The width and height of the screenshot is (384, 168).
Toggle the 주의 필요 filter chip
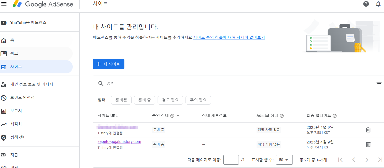(x=198, y=100)
